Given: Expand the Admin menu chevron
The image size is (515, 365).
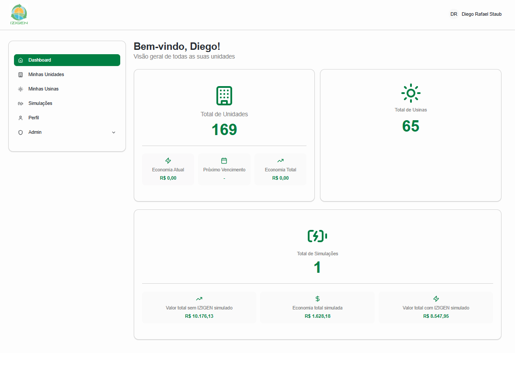Looking at the screenshot, I should [114, 132].
